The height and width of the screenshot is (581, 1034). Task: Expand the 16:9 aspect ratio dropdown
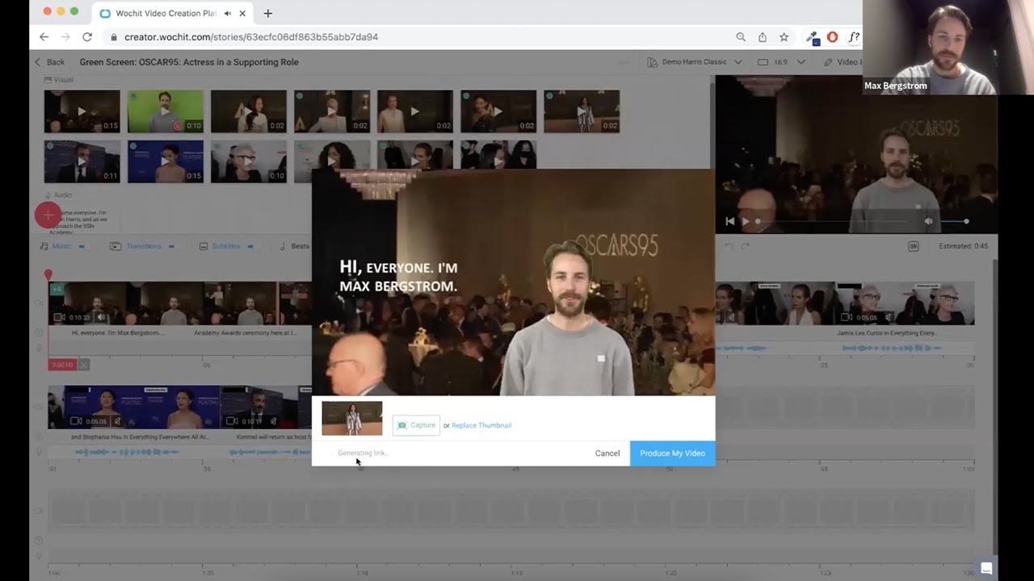(782, 62)
